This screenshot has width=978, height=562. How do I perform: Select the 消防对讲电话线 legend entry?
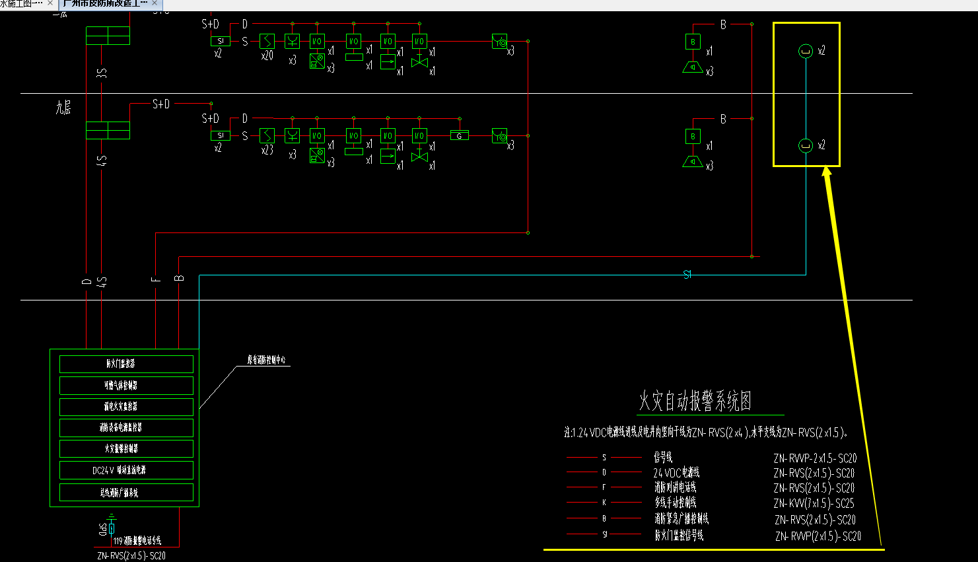[675, 487]
